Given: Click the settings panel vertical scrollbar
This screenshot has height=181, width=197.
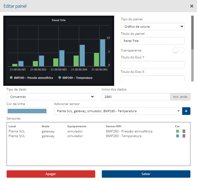Looking at the screenshot, I should point(193,33).
